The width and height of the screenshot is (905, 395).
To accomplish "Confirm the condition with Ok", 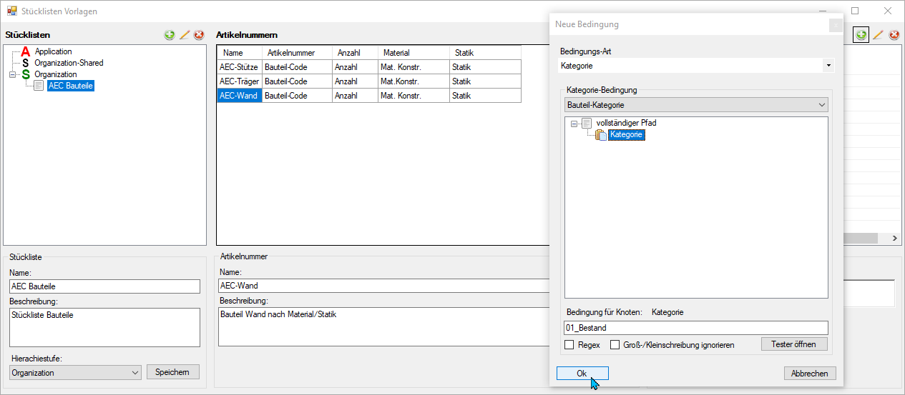I will pos(582,374).
